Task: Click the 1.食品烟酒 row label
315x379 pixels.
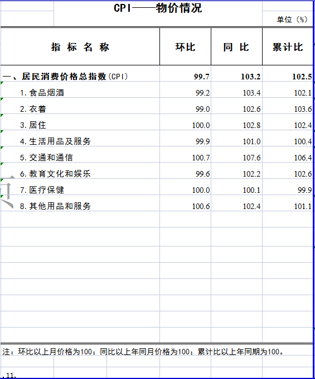Action: [x=42, y=93]
